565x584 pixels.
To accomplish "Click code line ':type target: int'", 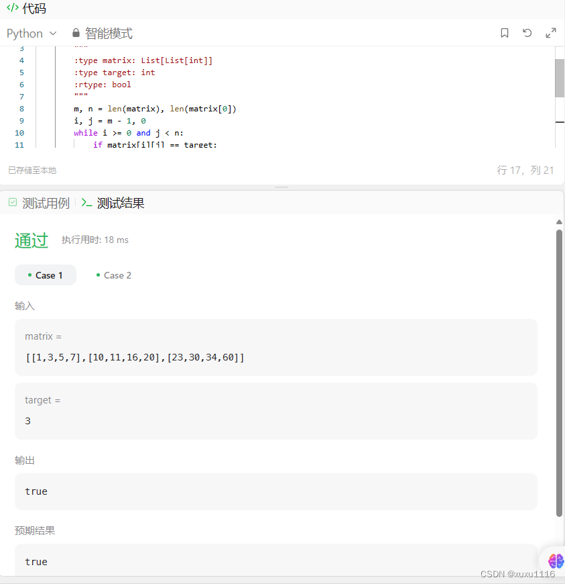I will [114, 72].
